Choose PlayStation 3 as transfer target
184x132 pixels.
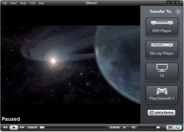(162, 94)
